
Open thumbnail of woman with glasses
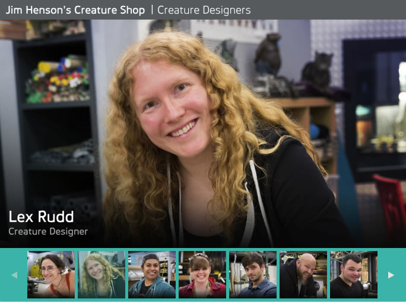click(51, 275)
